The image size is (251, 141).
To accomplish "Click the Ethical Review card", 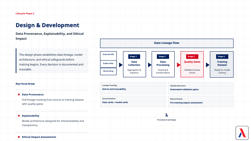I will [x=200, y=101].
